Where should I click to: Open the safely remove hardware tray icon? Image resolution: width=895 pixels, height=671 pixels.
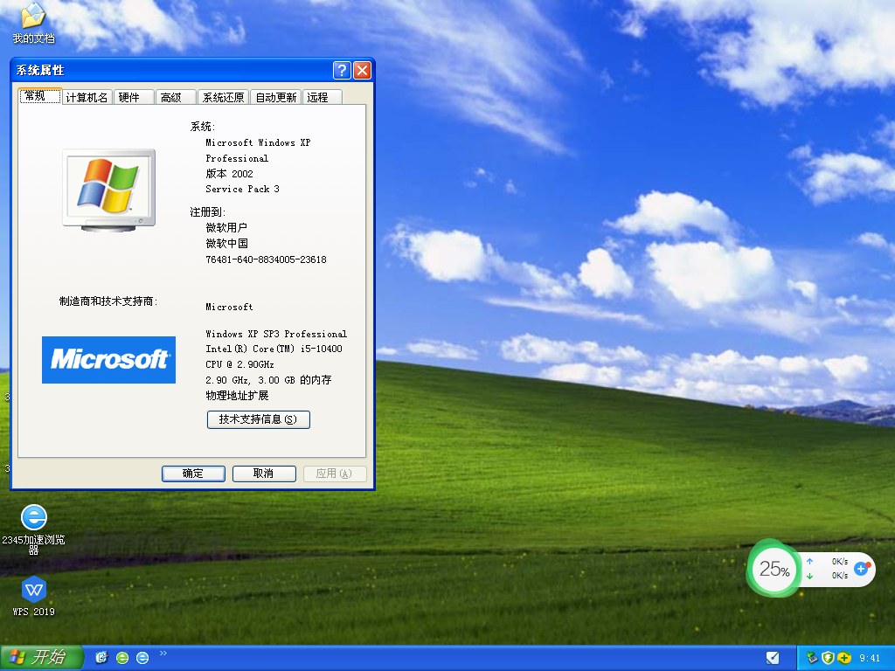(811, 657)
